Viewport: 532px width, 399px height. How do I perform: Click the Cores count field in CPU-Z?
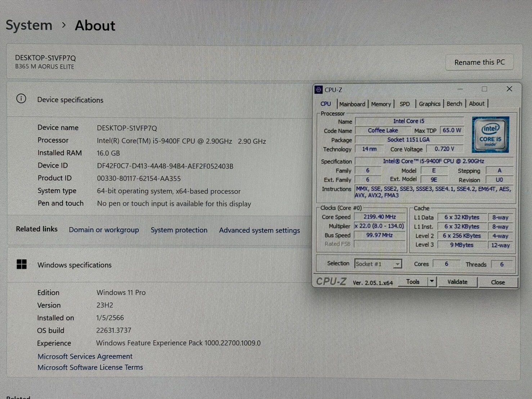[446, 264]
